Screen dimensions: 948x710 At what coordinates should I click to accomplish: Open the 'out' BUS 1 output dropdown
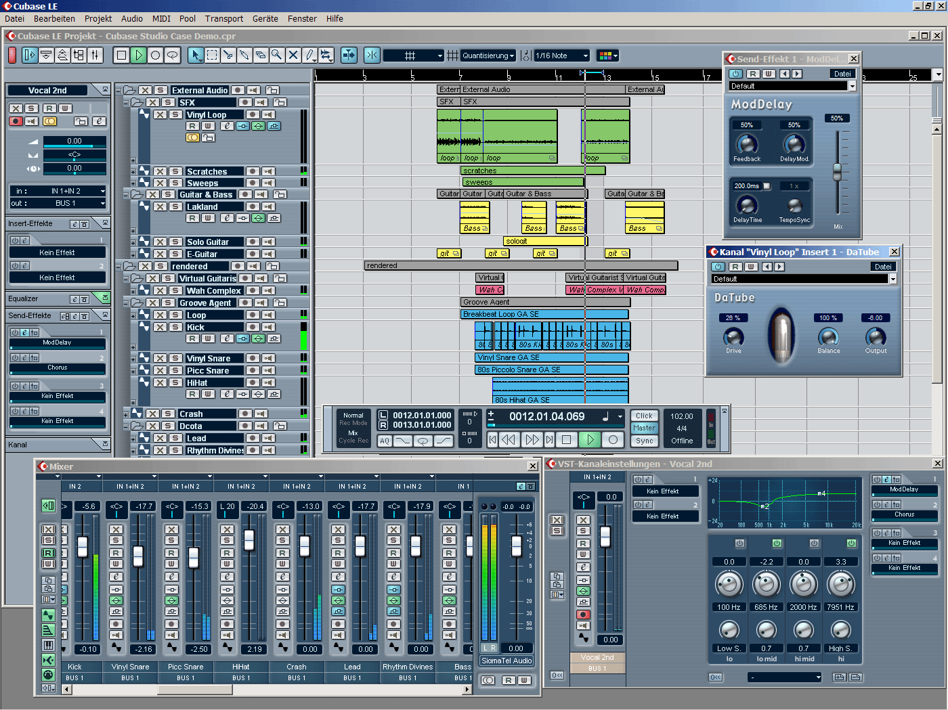(x=58, y=203)
